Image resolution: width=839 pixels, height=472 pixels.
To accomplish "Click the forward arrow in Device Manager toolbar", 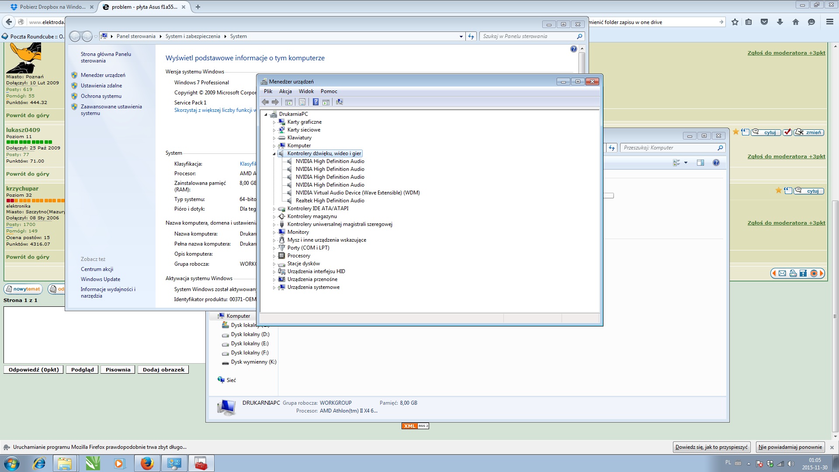I will [275, 102].
